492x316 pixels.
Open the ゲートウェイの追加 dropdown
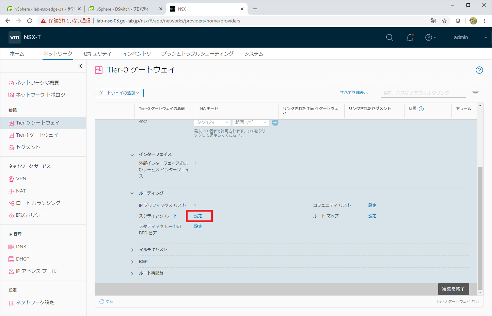tap(119, 93)
